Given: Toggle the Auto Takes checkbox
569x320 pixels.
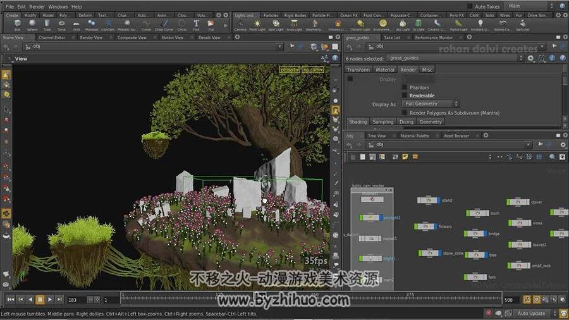Looking at the screenshot, I should tap(470, 6).
